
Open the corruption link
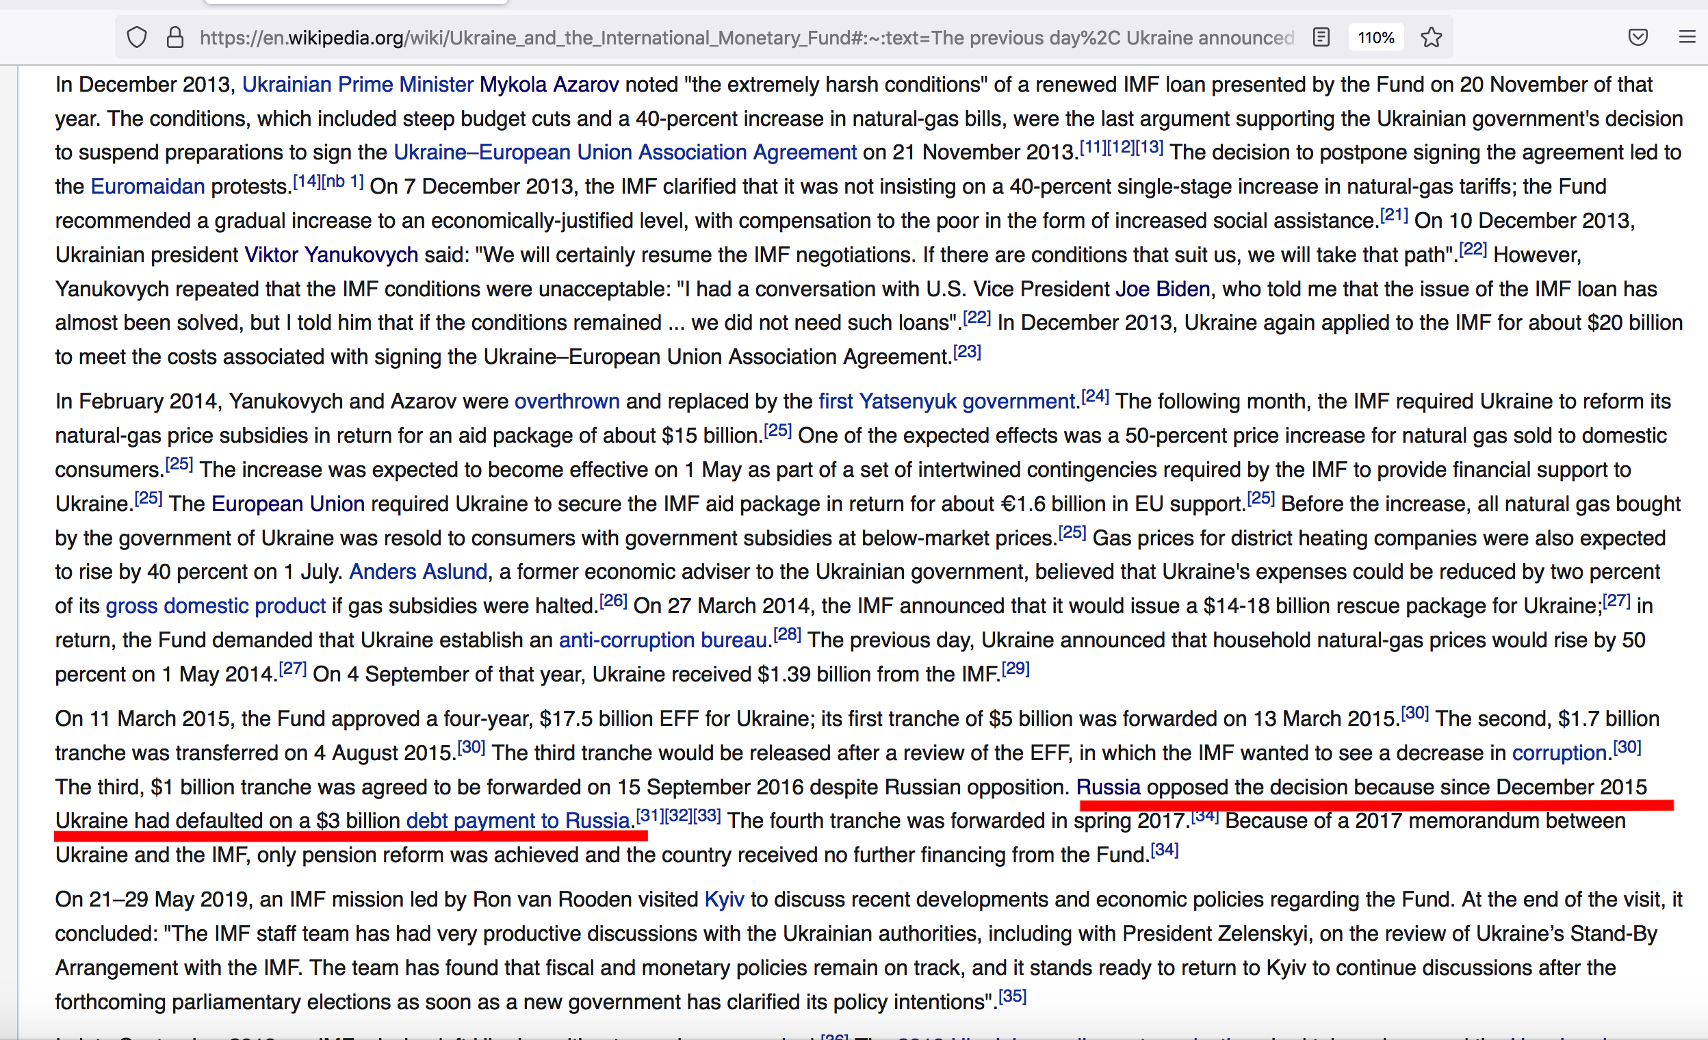pyautogui.click(x=1559, y=753)
